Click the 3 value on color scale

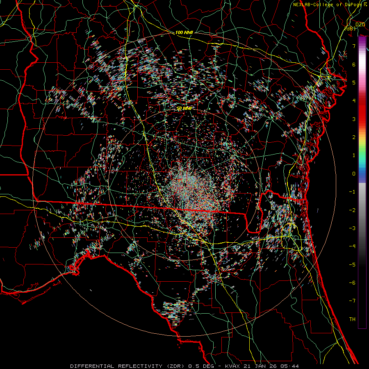354,119
